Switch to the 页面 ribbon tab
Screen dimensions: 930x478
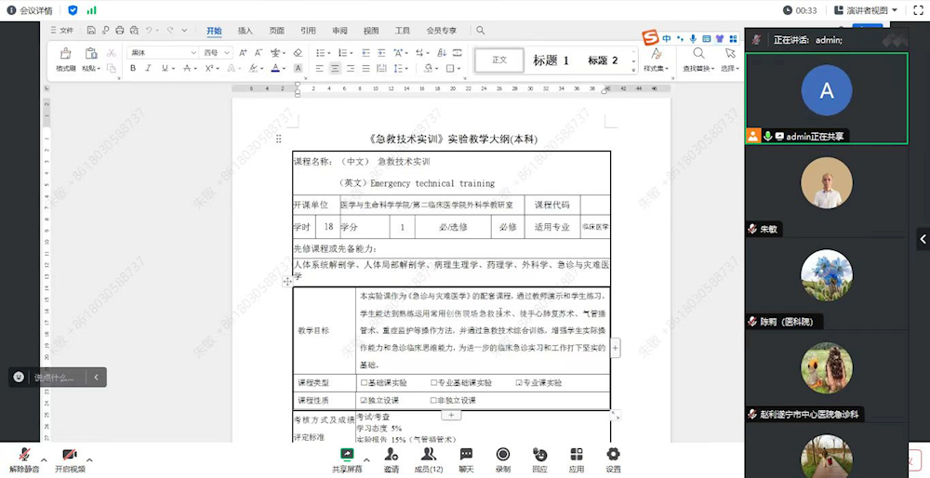(276, 31)
